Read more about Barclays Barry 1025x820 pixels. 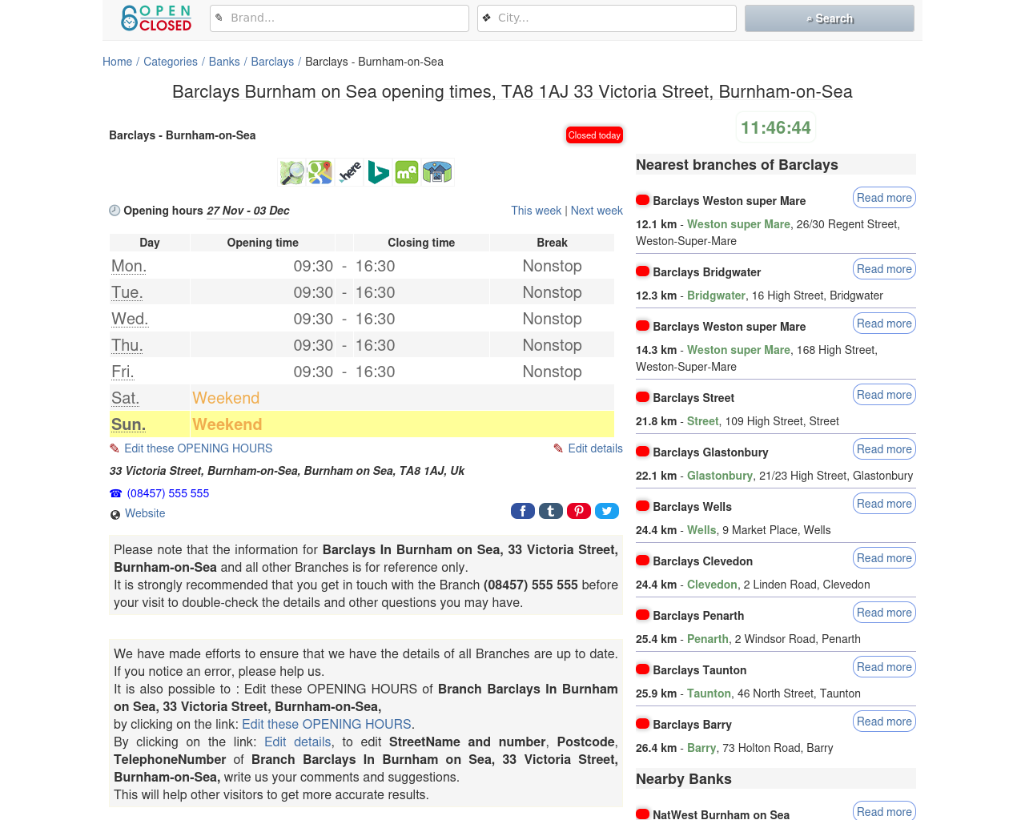click(x=884, y=722)
